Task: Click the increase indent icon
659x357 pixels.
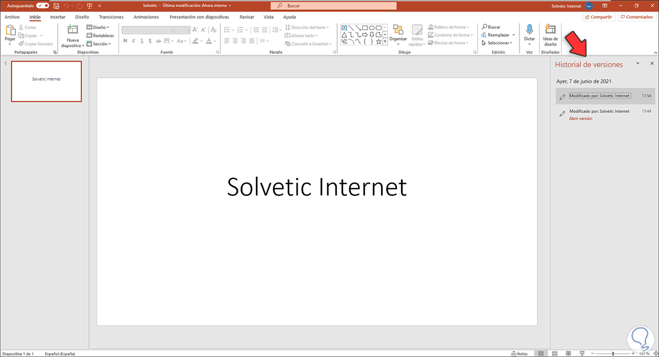Action: (264, 30)
